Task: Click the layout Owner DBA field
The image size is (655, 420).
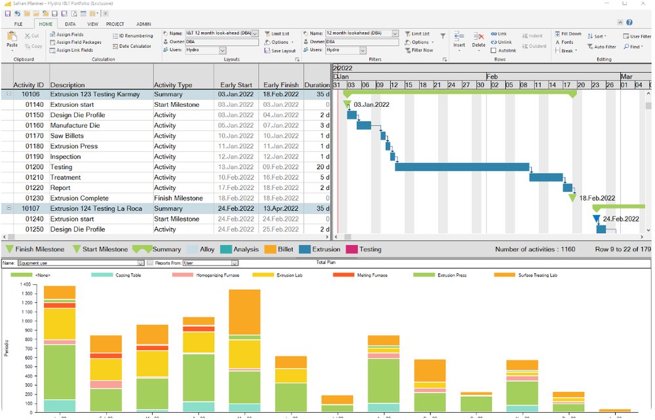Action: tap(222, 42)
